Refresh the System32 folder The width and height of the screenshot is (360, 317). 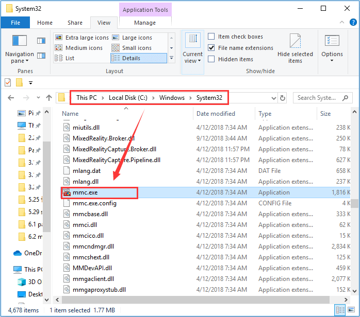[283, 98]
